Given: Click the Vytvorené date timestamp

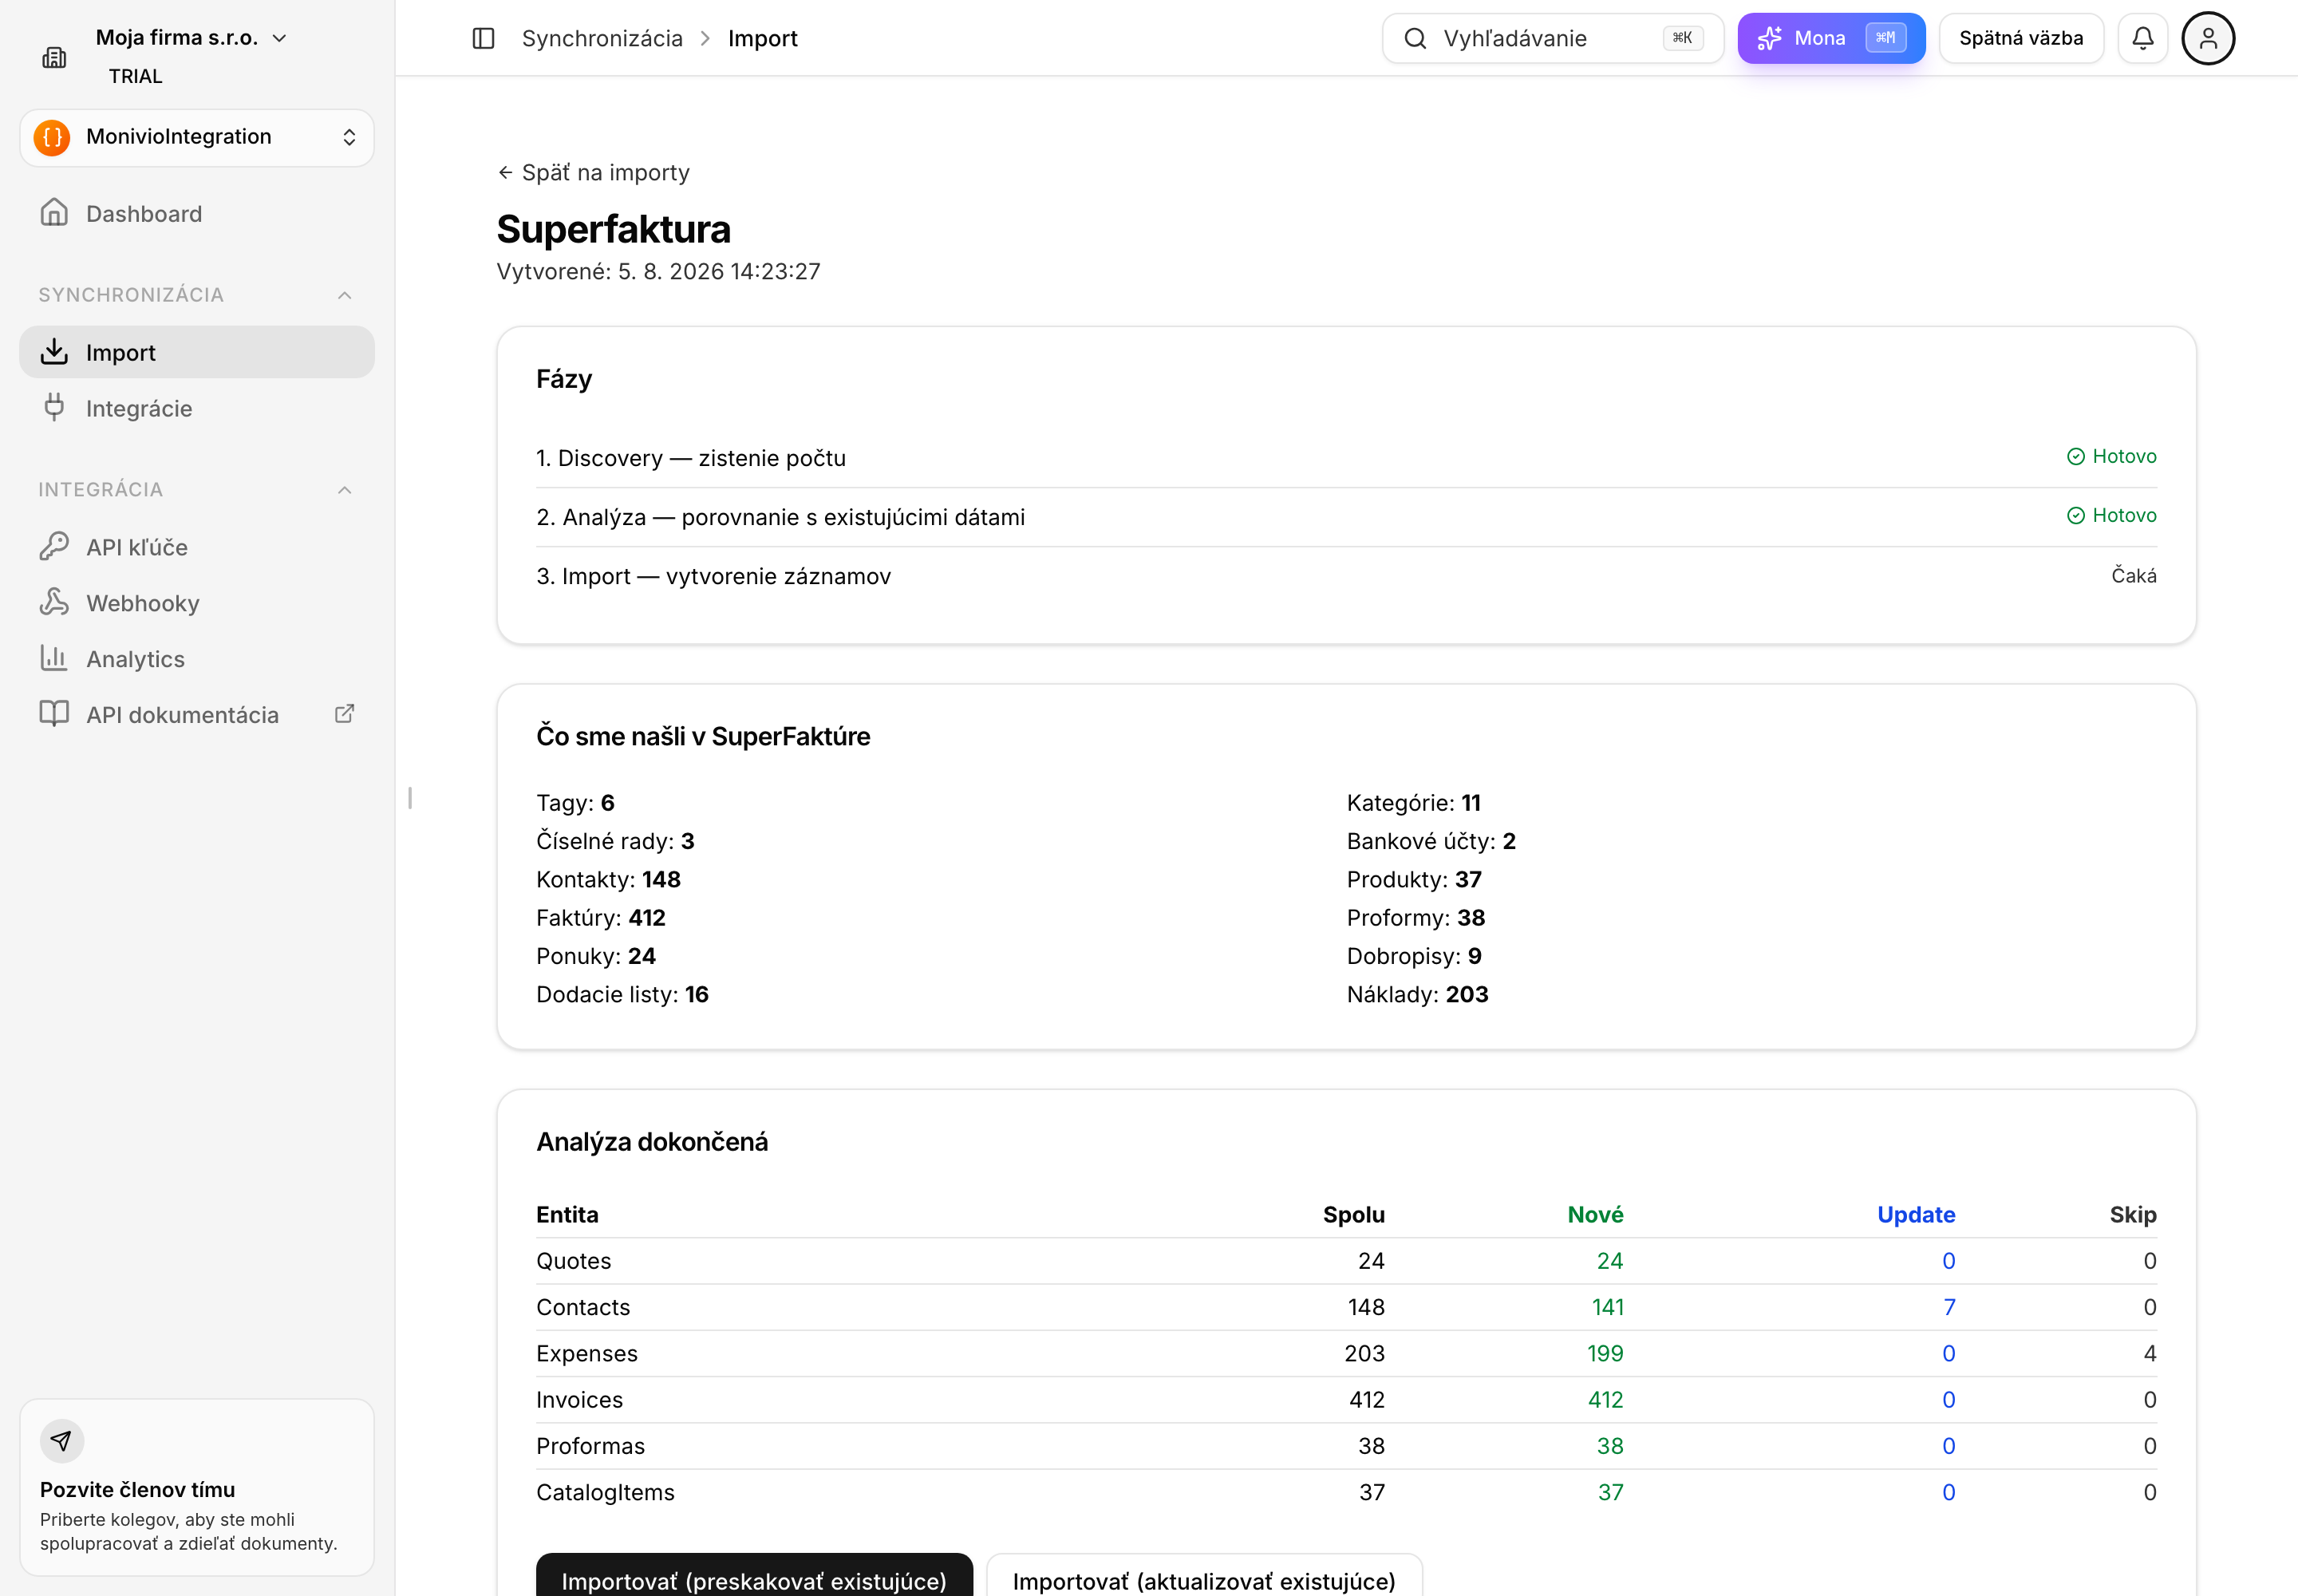Looking at the screenshot, I should coord(658,272).
